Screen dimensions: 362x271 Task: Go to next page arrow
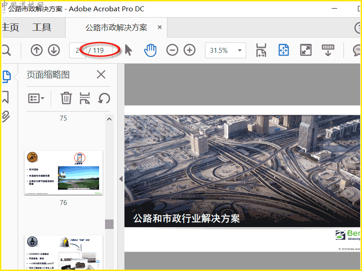pos(54,50)
